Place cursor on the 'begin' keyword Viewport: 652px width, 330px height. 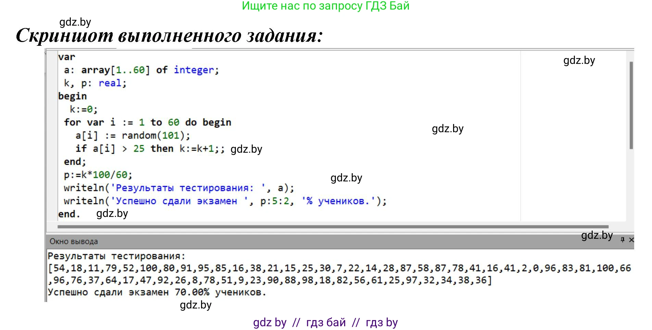tap(72, 96)
